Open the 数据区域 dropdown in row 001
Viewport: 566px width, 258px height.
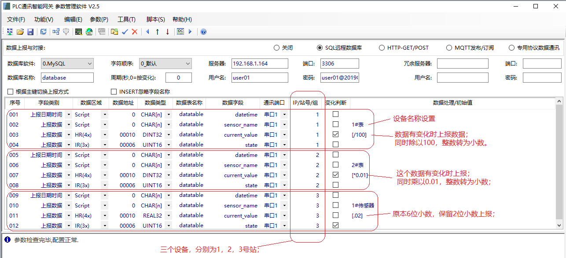coord(104,115)
